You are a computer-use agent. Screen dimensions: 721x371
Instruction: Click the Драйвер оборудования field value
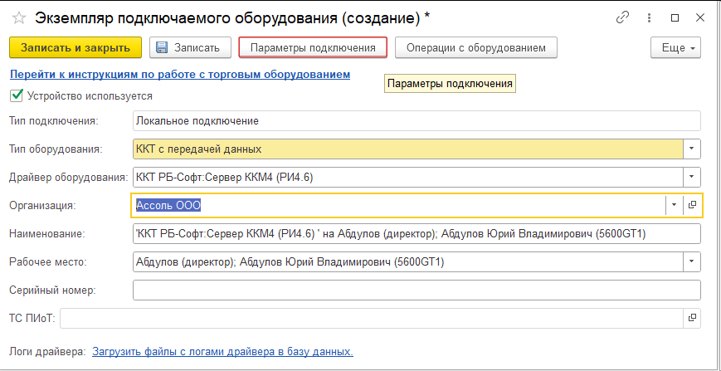pos(408,177)
